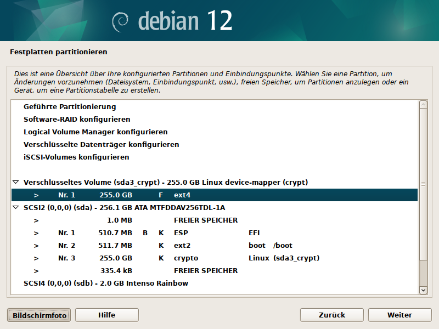Screen dimensions: 439x329
Task: Select the 335.4 kB FREIER SPEICHER row
Action: point(214,271)
